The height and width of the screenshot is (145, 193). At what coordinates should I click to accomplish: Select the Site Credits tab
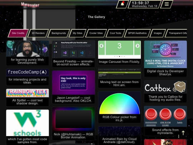coord(18,33)
